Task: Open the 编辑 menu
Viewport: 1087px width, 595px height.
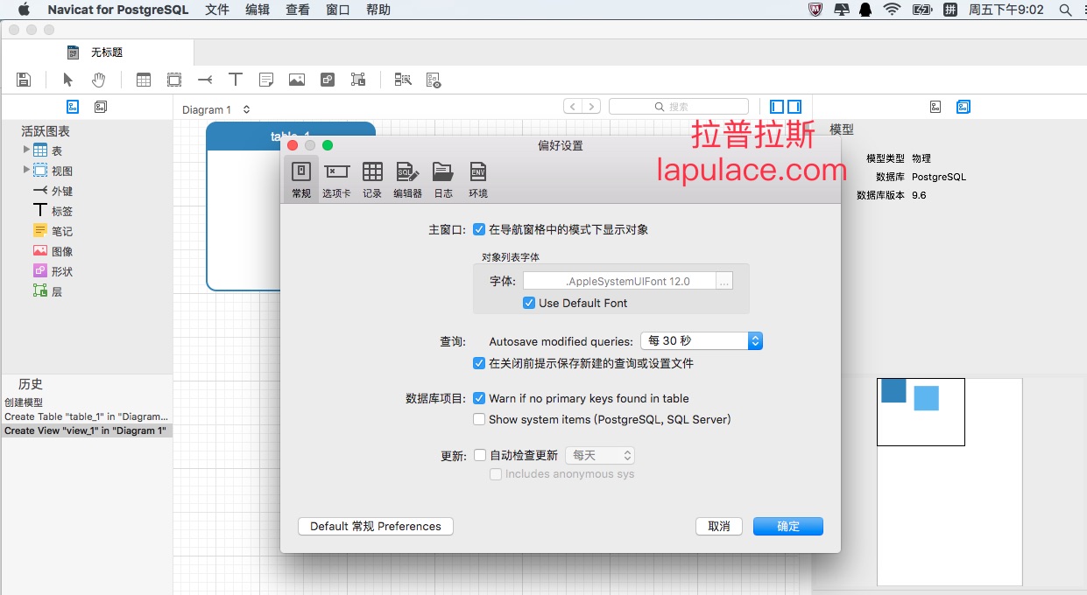Action: pyautogui.click(x=258, y=10)
